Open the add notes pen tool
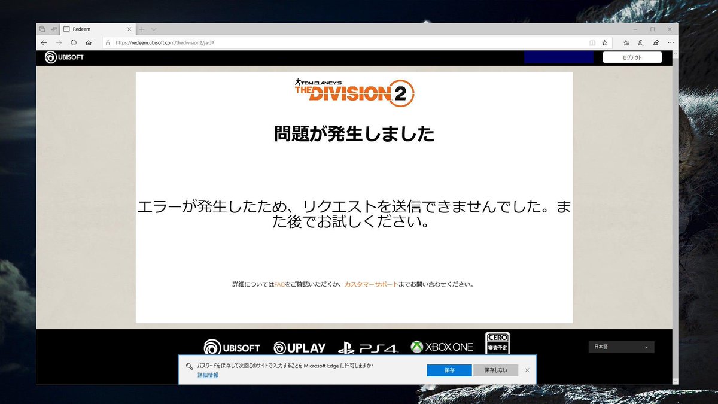Image resolution: width=718 pixels, height=404 pixels. click(x=641, y=43)
